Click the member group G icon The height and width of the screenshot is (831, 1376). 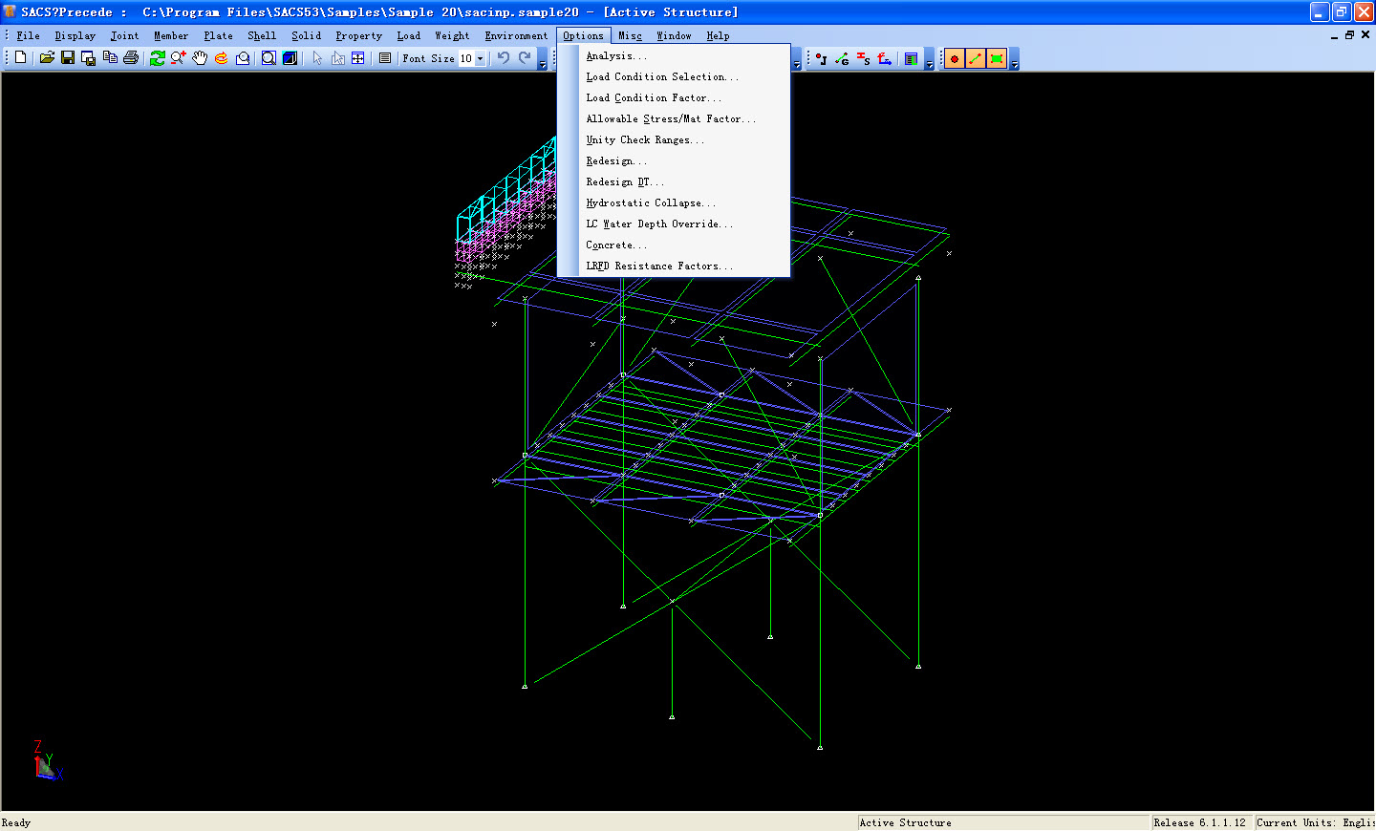coord(842,58)
